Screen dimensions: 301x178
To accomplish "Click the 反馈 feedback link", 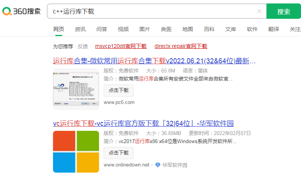I will (83, 46).
